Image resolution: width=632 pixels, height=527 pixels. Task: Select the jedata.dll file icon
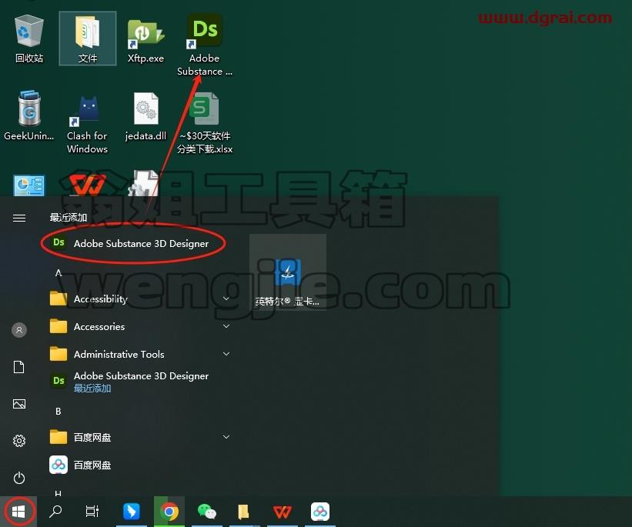[145, 117]
